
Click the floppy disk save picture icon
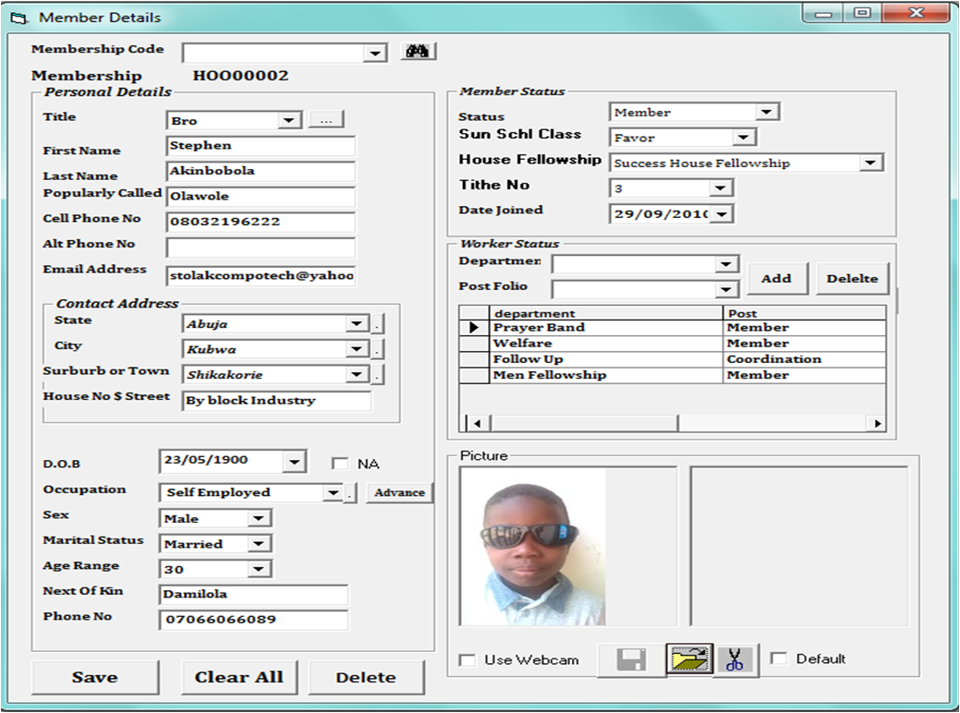coord(631,659)
